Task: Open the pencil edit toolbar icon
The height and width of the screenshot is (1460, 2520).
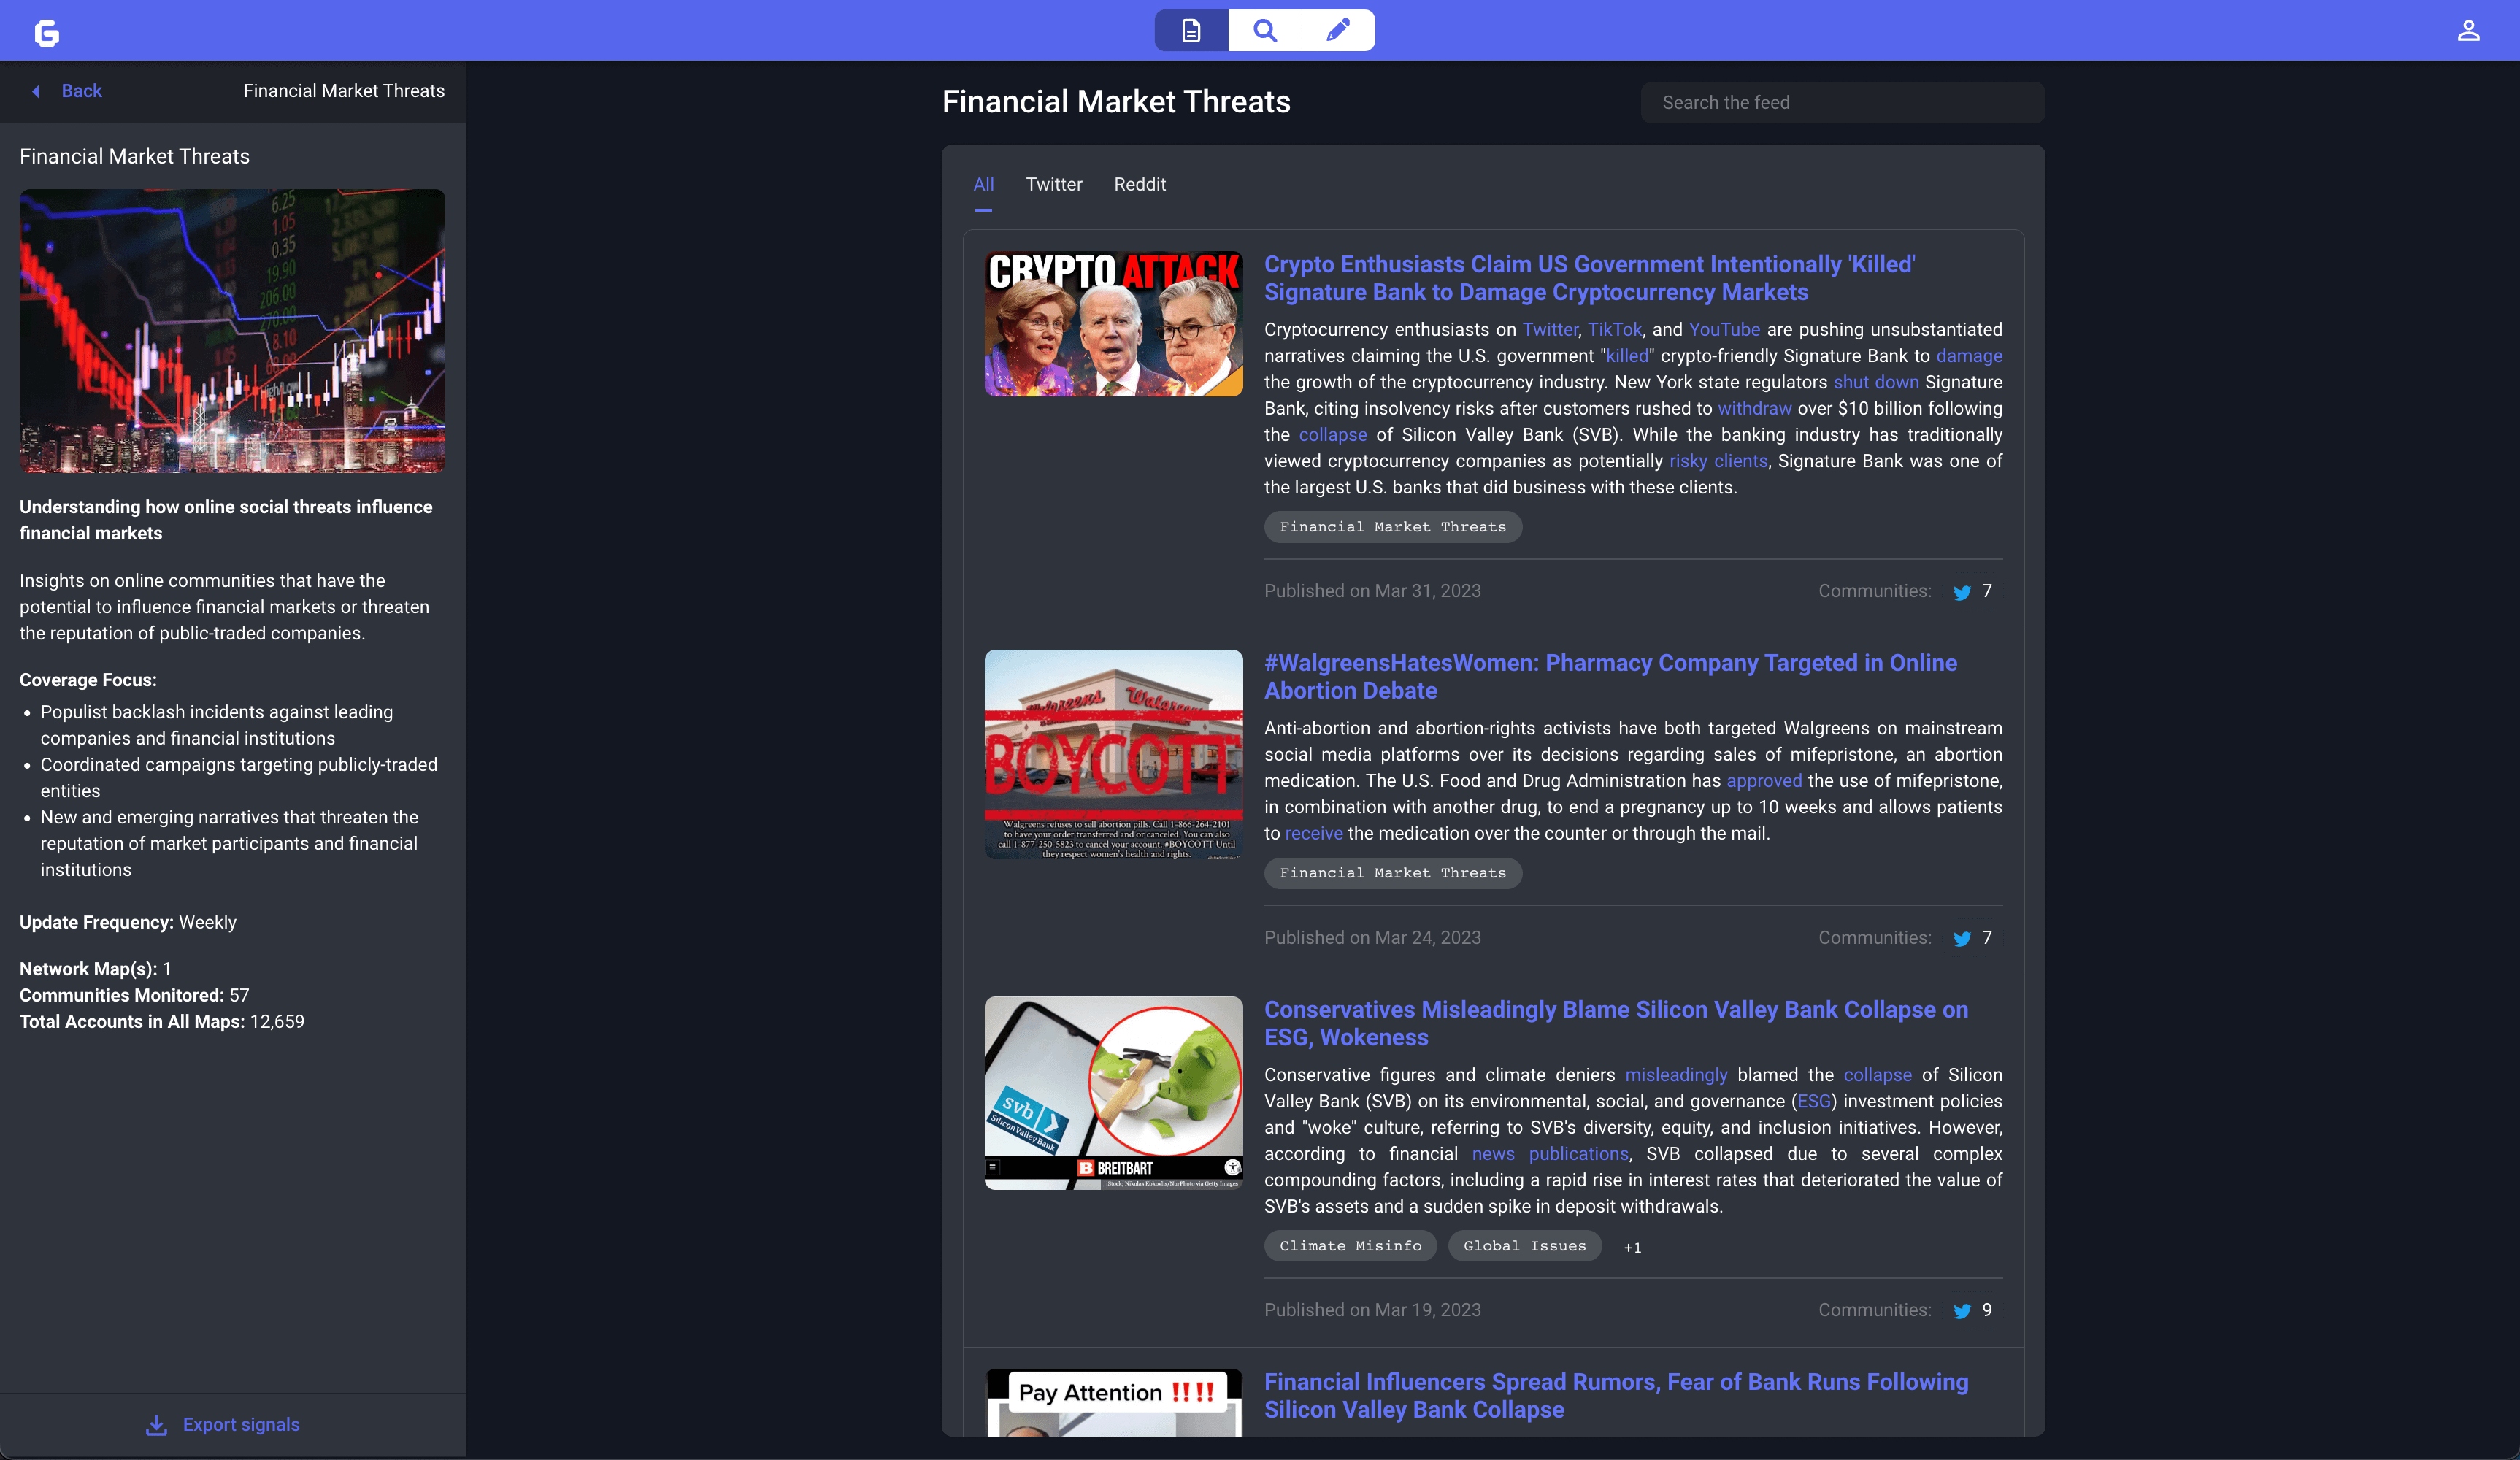Action: [x=1338, y=31]
